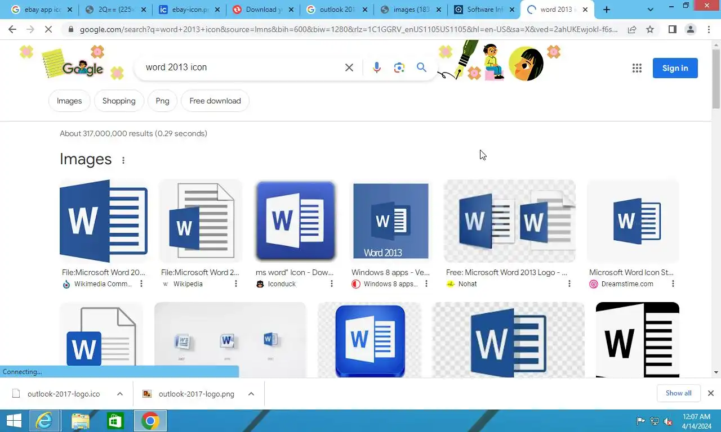Start voice search with microphone icon

(x=377, y=67)
